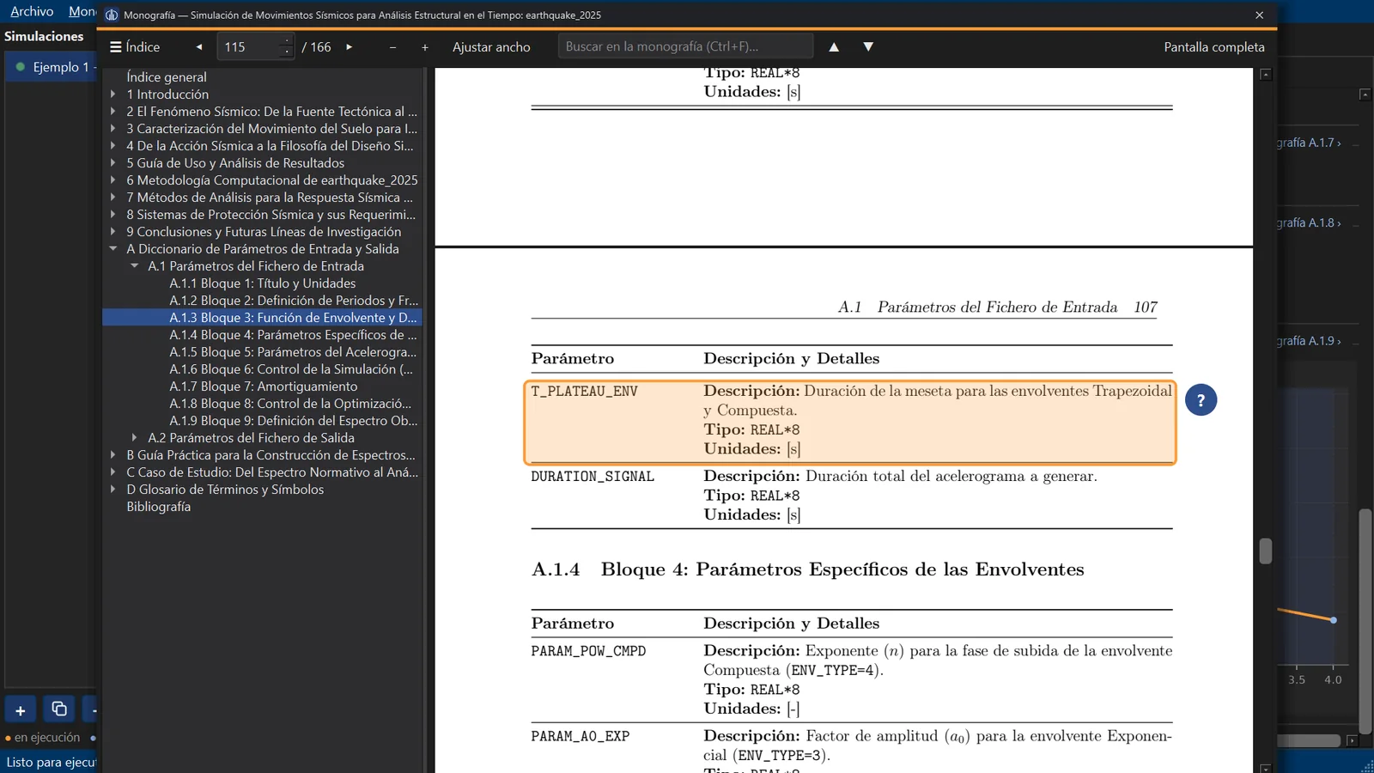Viewport: 1374px width, 773px height.
Task: Duplicate simulation with copy icon
Action: pos(58,709)
